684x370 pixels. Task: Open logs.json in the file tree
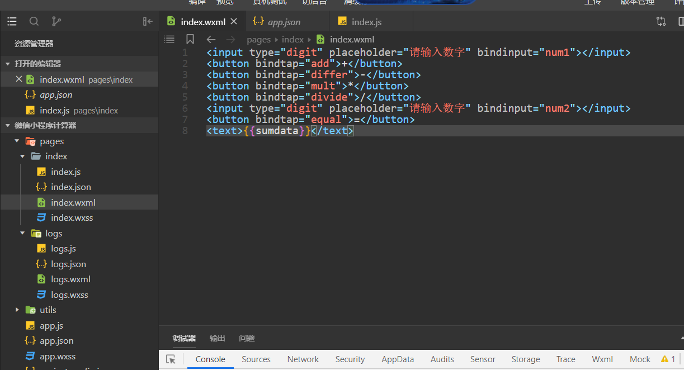coord(79,264)
